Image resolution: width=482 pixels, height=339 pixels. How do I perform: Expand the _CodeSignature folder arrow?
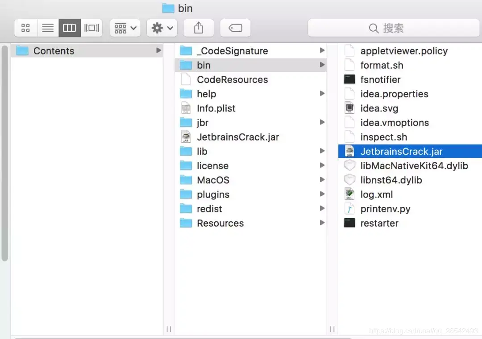(322, 50)
